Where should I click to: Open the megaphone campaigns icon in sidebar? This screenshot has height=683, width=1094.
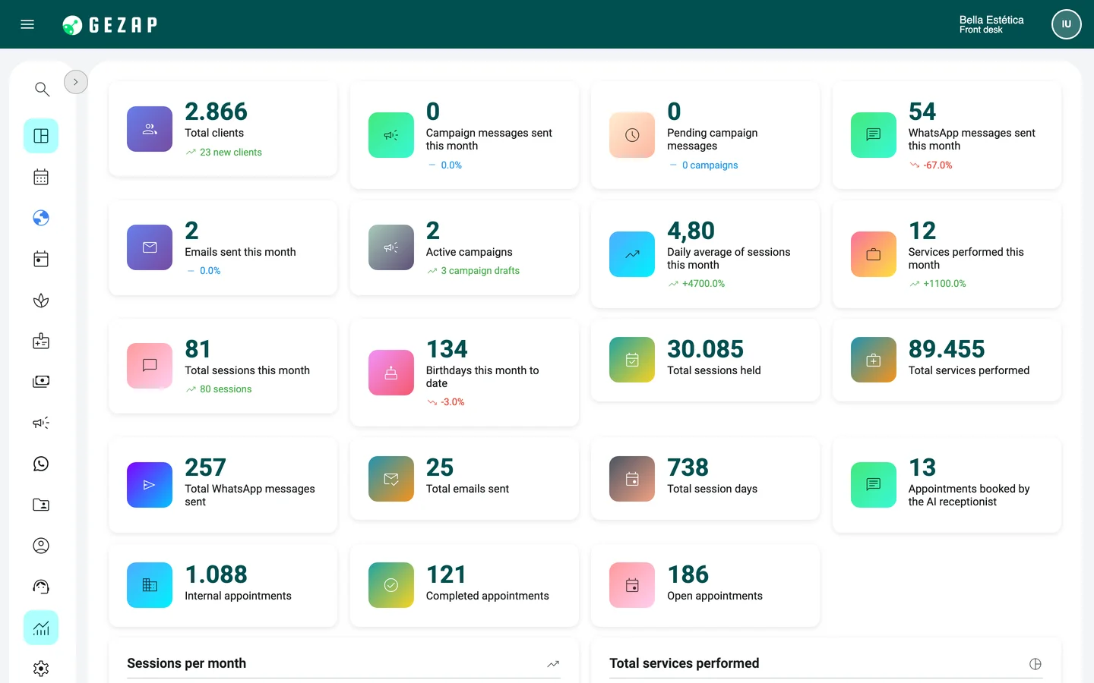tap(41, 423)
